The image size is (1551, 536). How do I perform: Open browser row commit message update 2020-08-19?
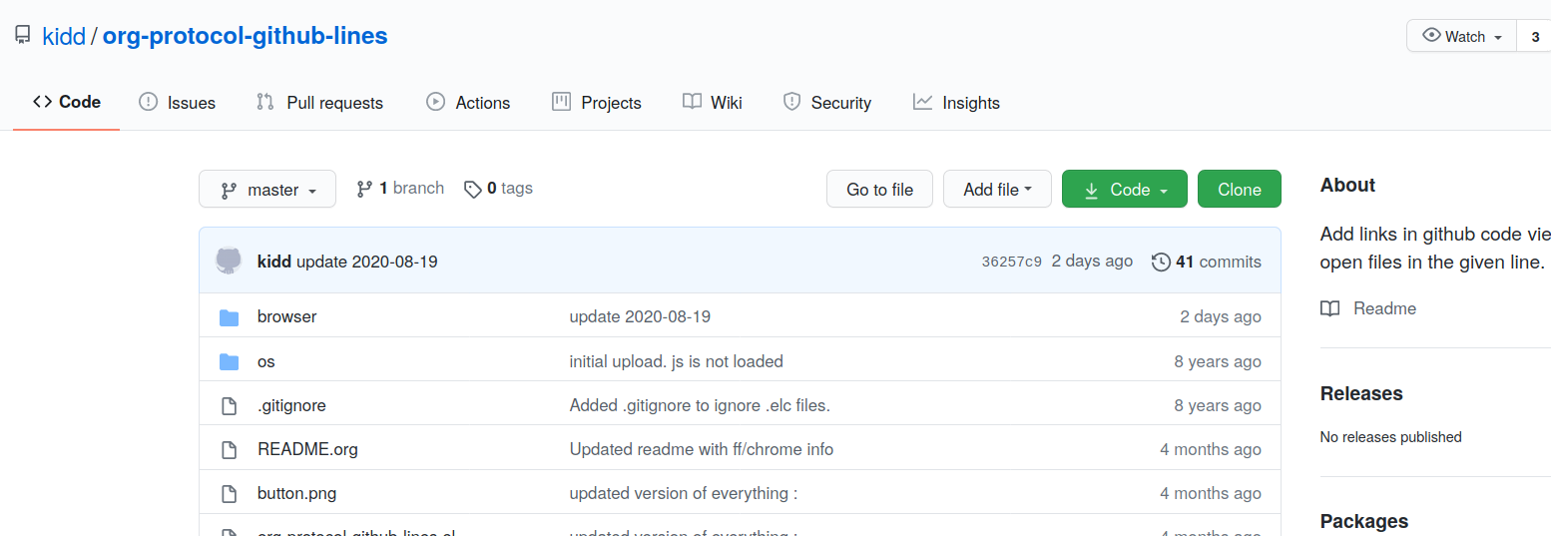(640, 316)
